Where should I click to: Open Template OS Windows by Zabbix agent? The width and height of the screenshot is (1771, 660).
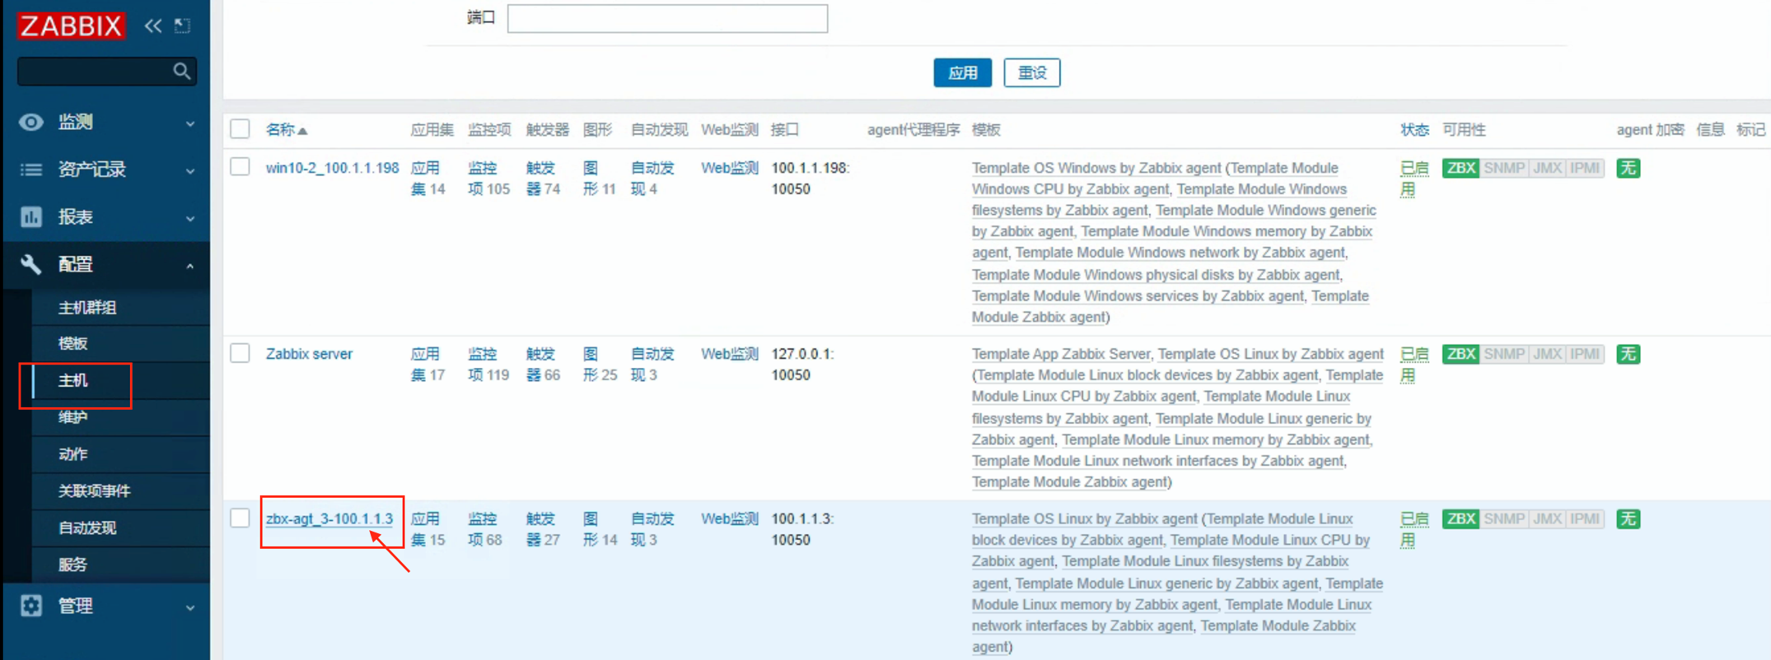1096,168
